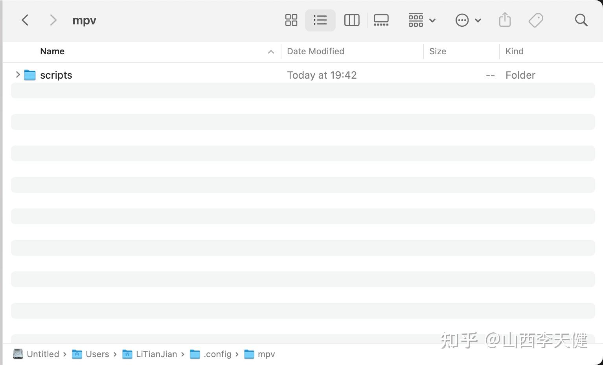Sort by the Date Modified column
The image size is (603, 365).
[x=315, y=52]
